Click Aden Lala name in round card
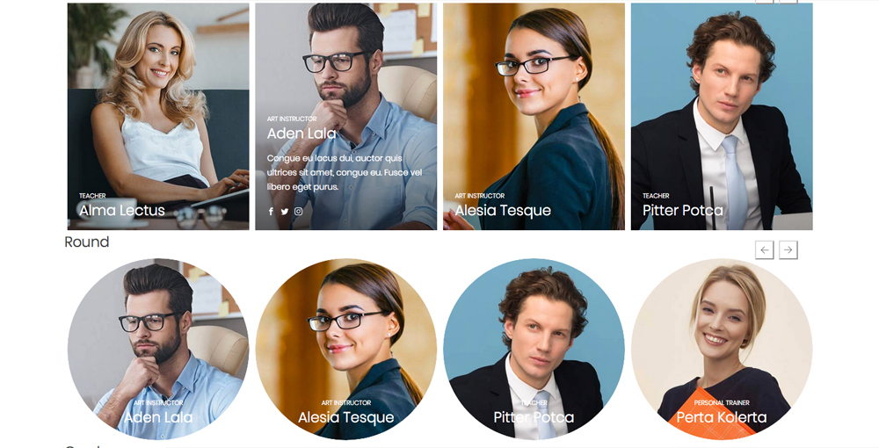Image resolution: width=879 pixels, height=448 pixels. tap(158, 417)
